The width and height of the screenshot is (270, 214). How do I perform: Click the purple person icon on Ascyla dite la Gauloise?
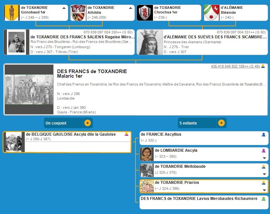(126, 134)
